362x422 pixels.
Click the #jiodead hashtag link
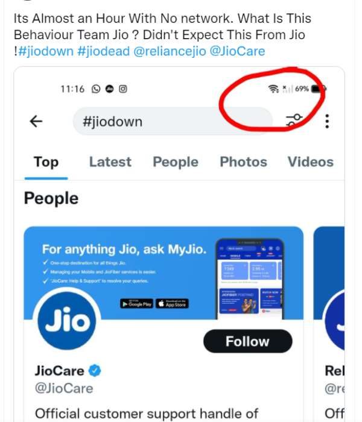click(103, 51)
